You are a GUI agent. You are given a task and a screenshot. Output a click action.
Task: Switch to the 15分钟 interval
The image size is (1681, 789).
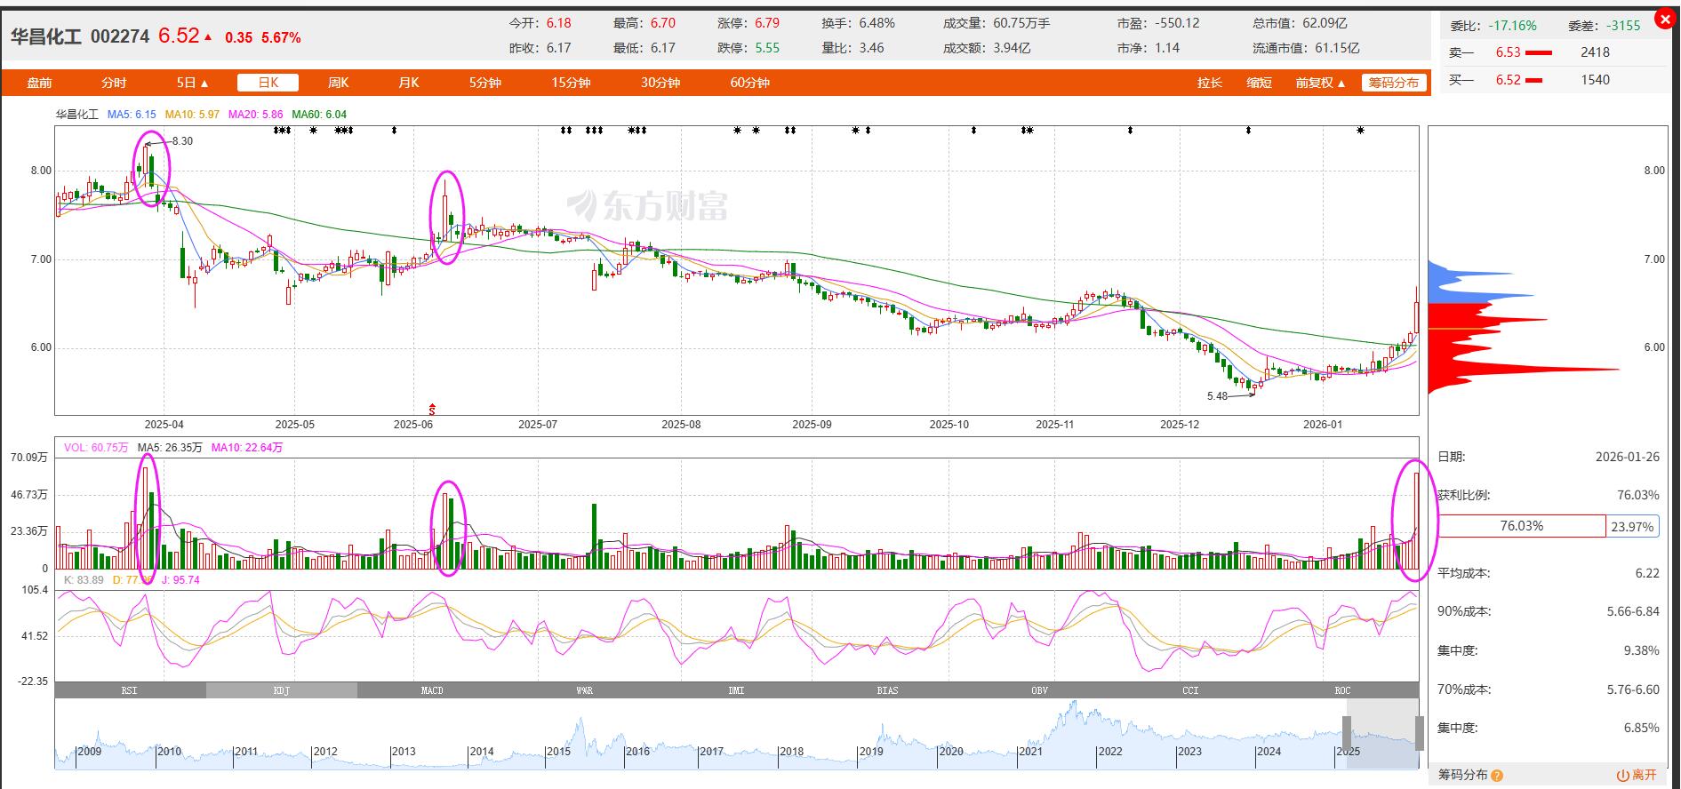571,83
